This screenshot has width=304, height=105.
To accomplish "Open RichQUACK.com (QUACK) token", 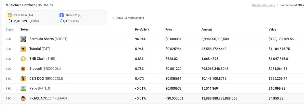I will coord(49,98).
